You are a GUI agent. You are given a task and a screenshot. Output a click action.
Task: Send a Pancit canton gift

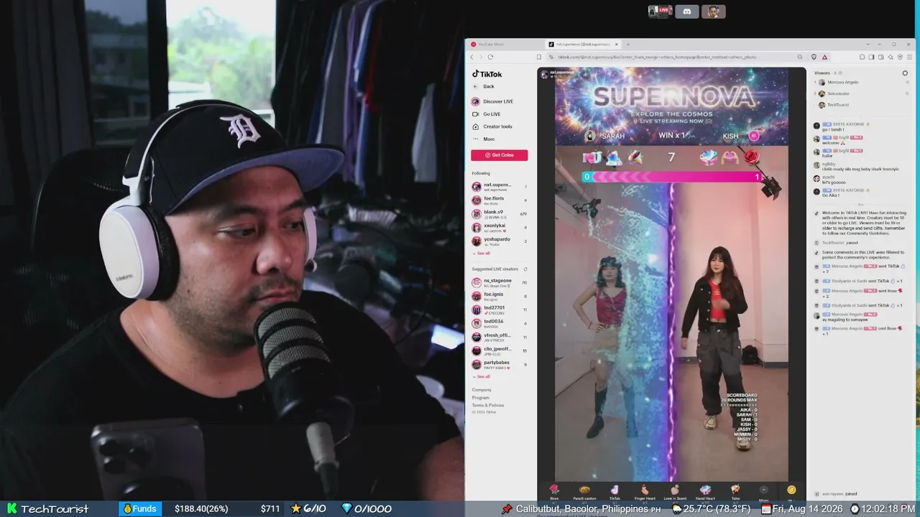coord(584,491)
